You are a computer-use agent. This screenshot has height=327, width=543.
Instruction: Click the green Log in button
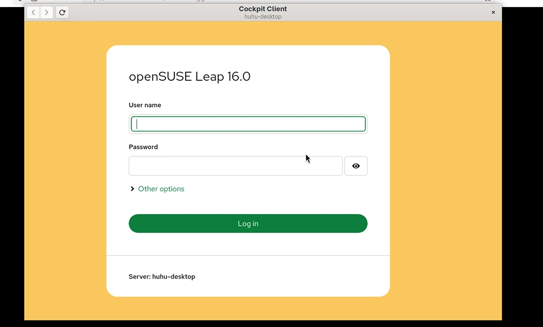(x=248, y=223)
